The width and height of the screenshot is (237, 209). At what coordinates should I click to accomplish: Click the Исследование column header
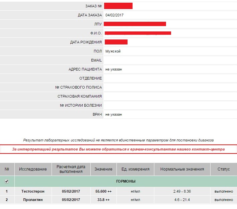point(33,169)
